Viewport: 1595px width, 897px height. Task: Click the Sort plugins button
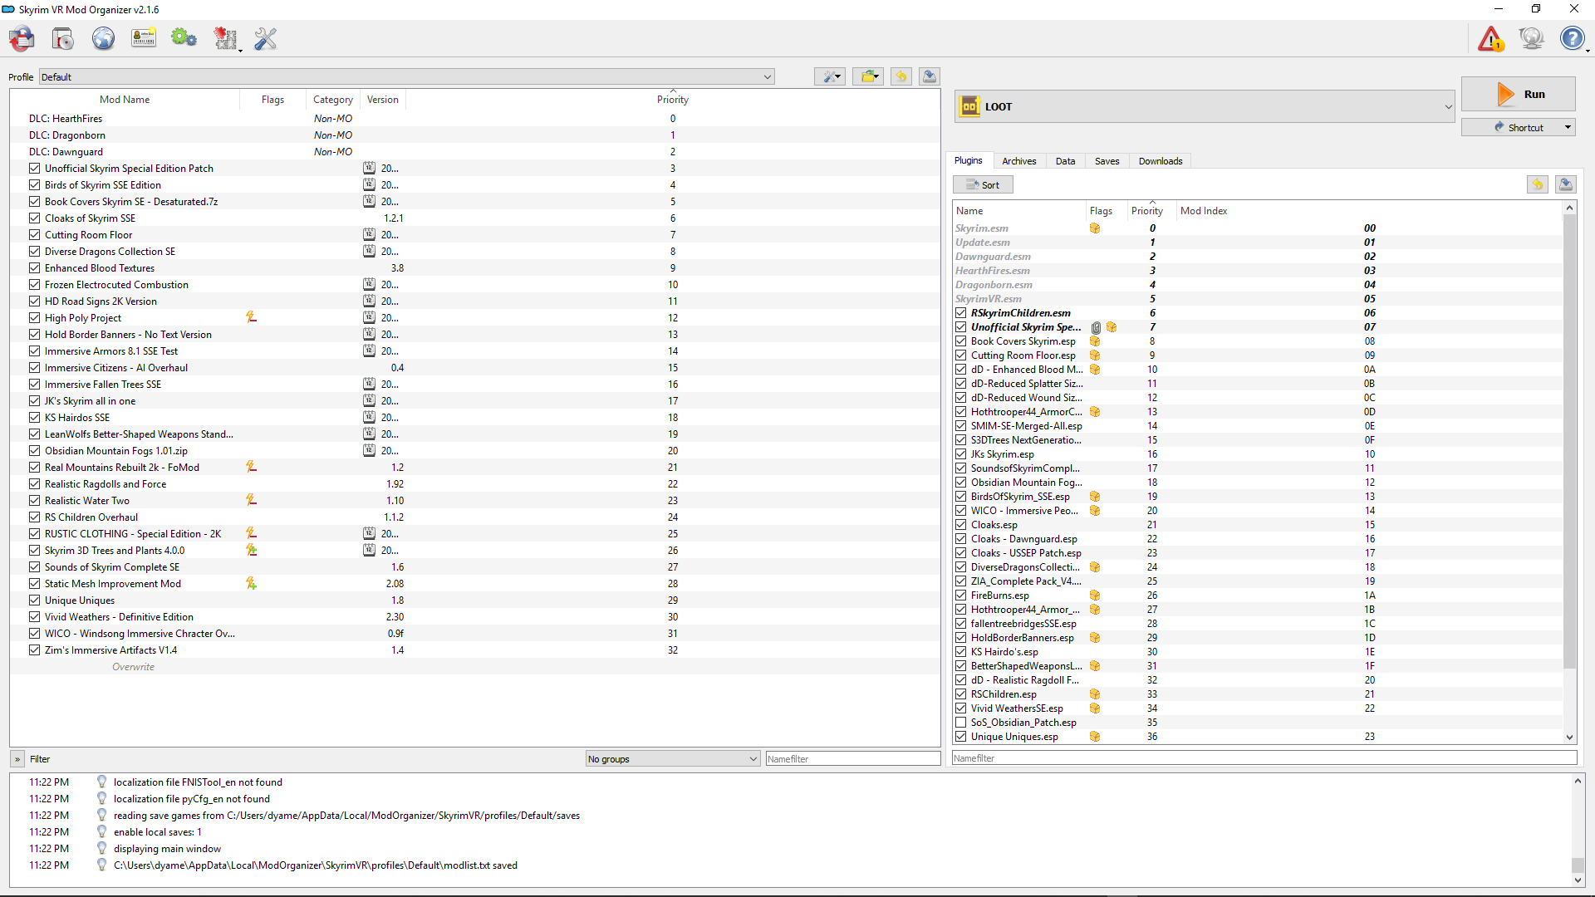(x=983, y=184)
